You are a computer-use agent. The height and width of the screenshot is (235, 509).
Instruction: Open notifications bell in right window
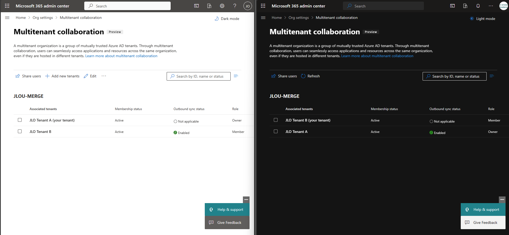click(x=478, y=6)
